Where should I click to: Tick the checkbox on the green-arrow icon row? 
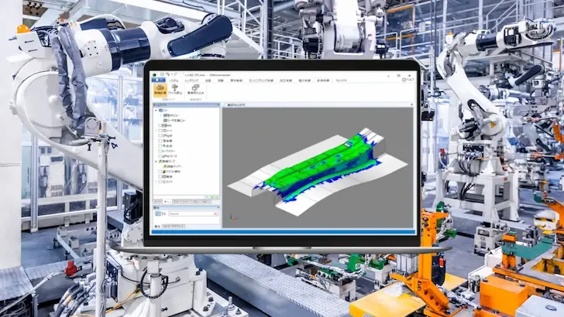[160, 146]
